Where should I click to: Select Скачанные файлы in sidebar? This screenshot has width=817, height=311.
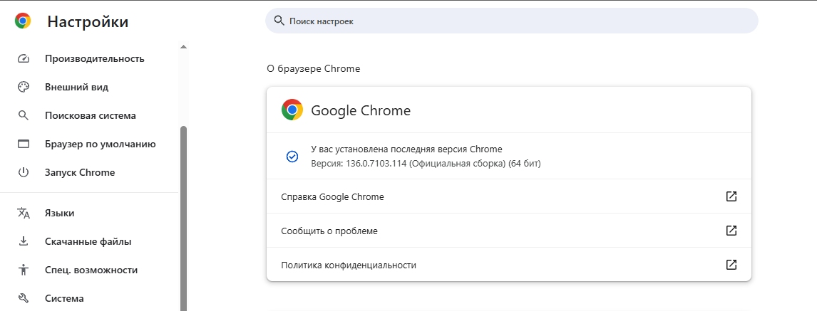pos(88,241)
